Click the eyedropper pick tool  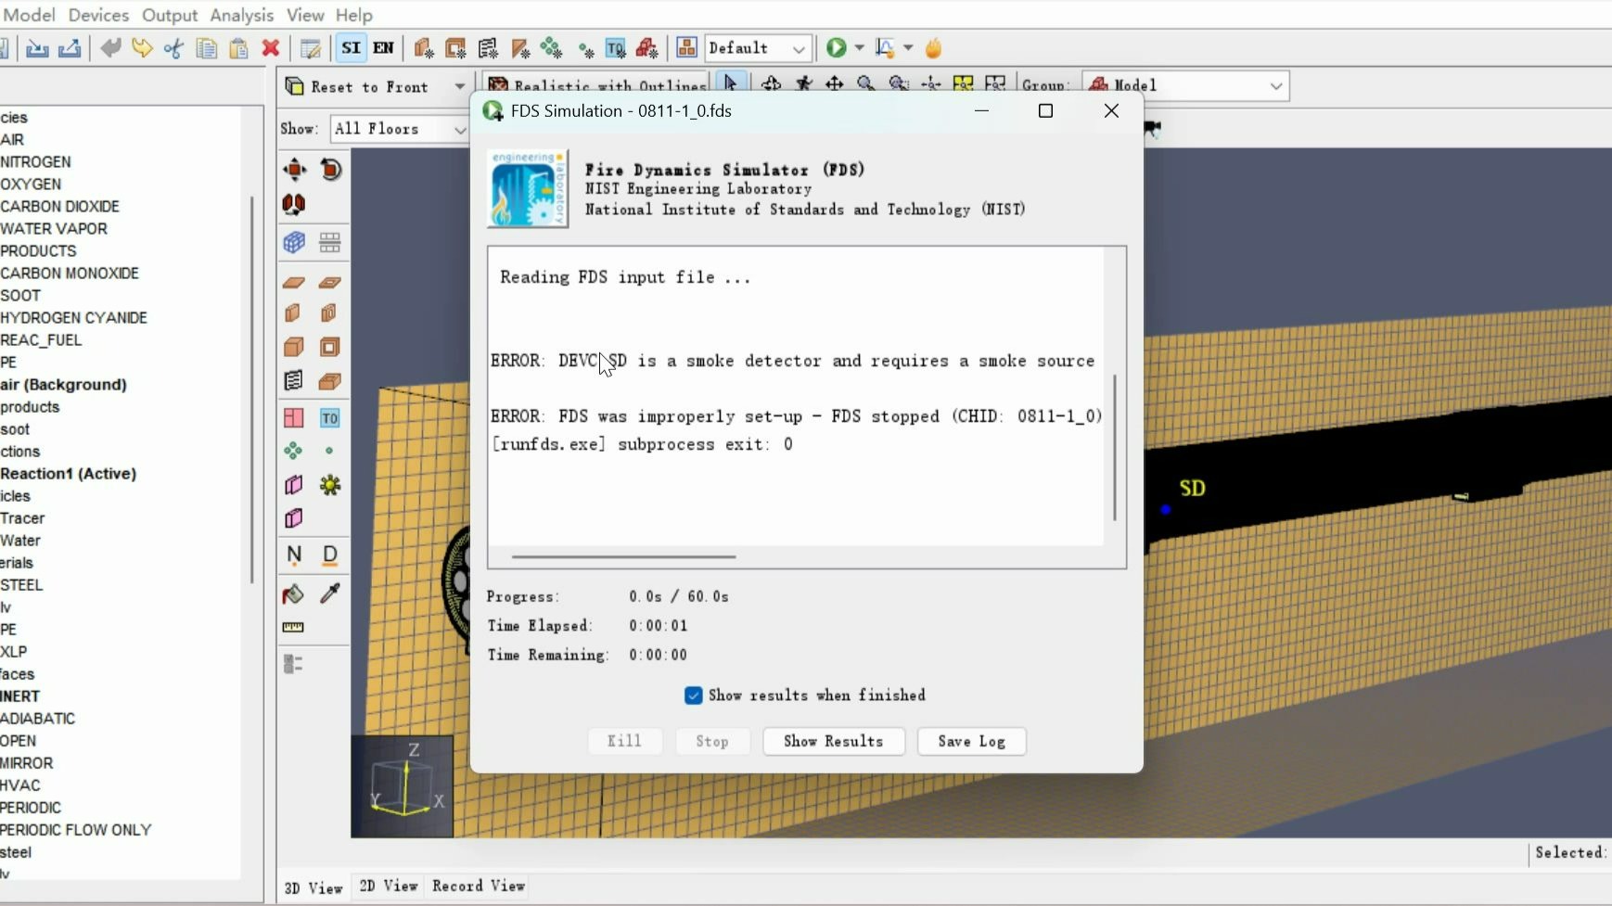(330, 593)
